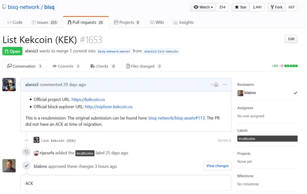This screenshot has height=194, width=307.
Task: Open the 'List Kekcoin (KEK)' commit
Action: tap(58, 140)
